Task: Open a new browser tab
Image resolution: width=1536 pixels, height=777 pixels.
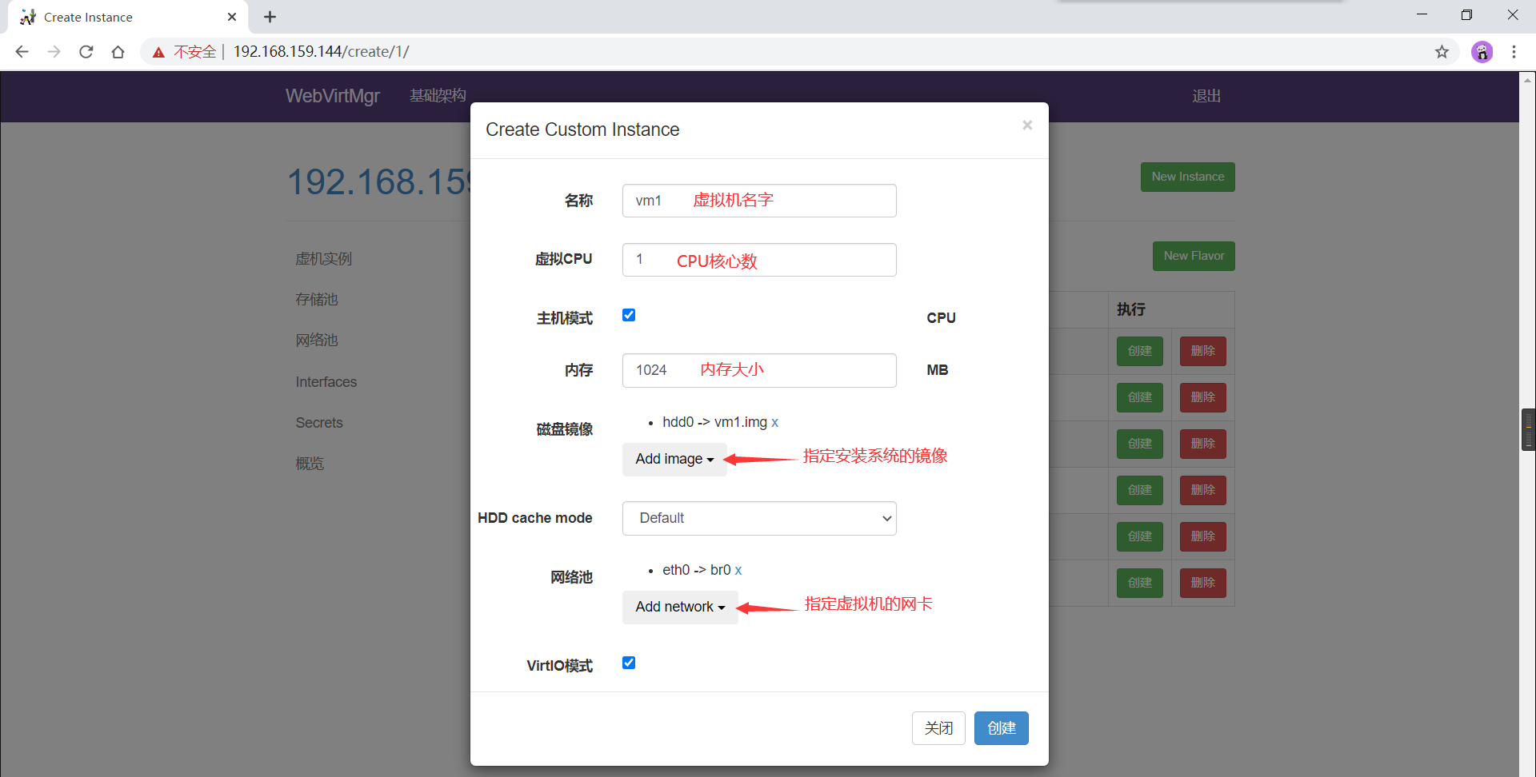Action: tap(270, 17)
